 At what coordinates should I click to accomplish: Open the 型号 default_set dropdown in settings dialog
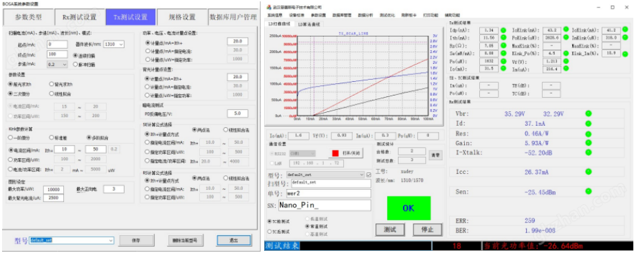tap(72, 241)
